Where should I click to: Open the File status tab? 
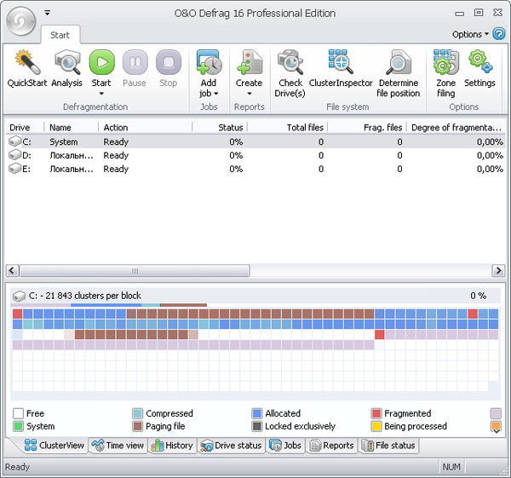click(x=389, y=446)
